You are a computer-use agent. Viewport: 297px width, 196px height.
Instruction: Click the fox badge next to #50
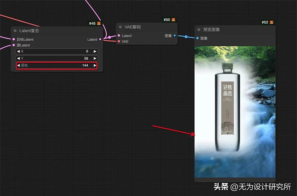[x=173, y=20]
